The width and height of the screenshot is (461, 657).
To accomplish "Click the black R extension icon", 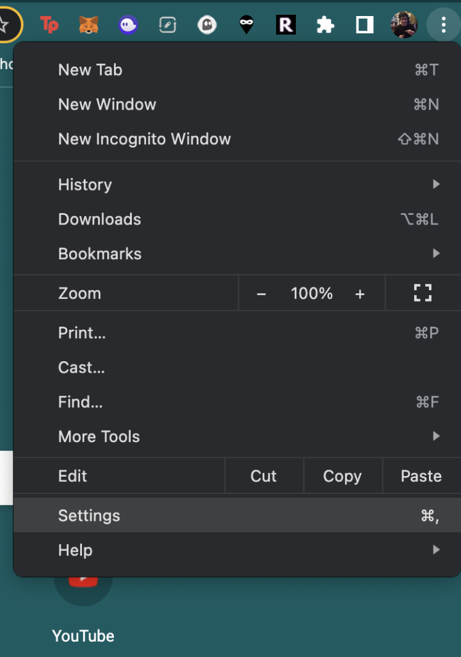I will pyautogui.click(x=286, y=25).
